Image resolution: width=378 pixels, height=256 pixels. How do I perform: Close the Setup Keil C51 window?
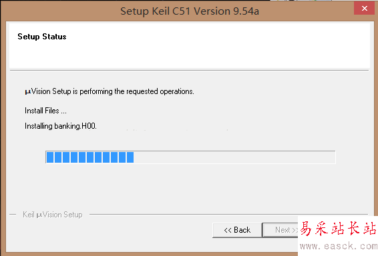tap(364, 9)
